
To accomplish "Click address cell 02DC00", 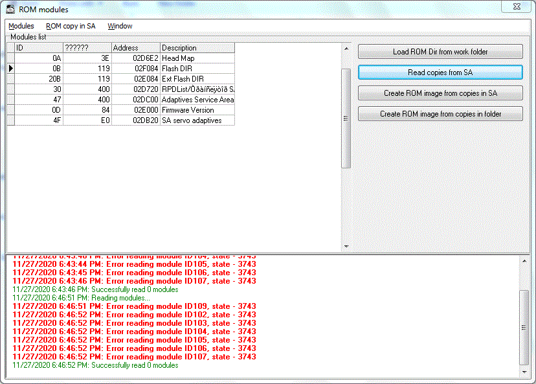I will [x=136, y=100].
